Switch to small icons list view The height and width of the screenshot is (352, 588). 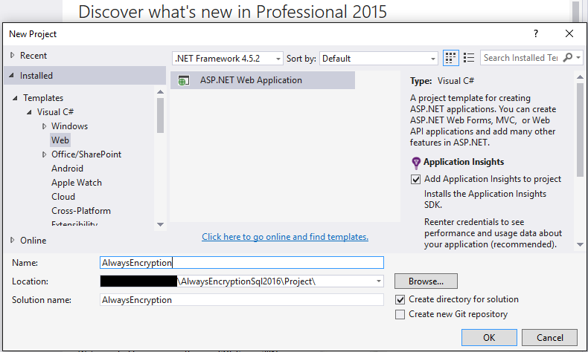click(469, 58)
